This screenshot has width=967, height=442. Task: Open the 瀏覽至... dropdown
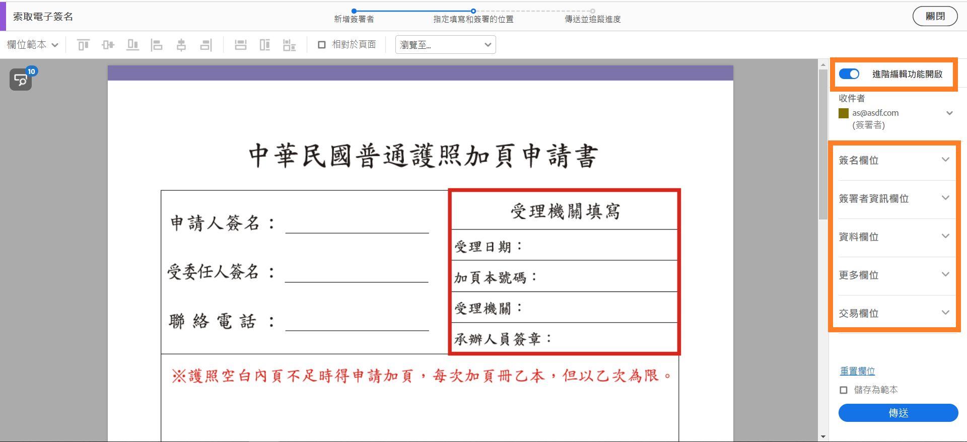(x=446, y=45)
